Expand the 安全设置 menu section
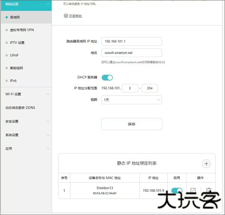 click(26, 121)
